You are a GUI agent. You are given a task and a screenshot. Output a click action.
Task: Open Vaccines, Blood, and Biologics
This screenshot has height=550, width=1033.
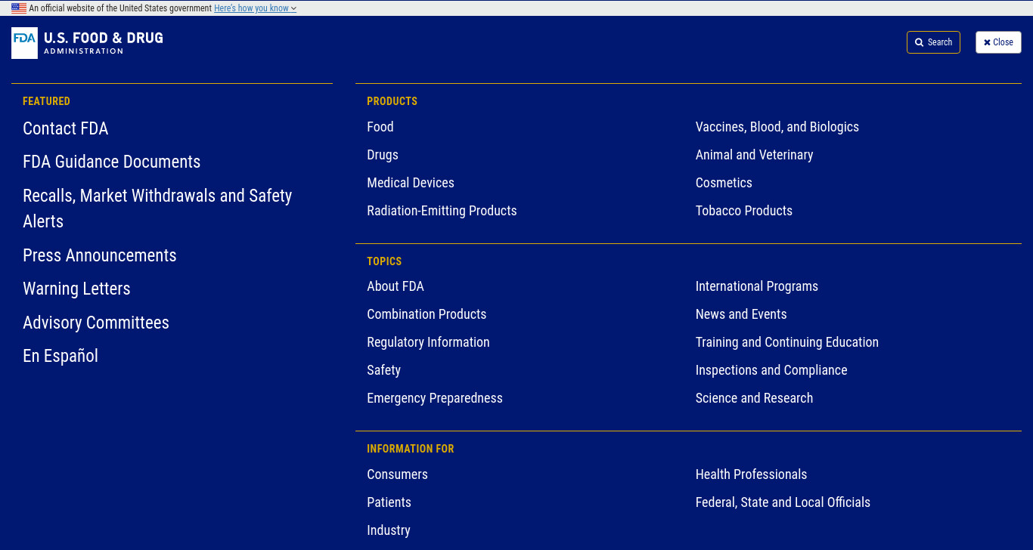(777, 127)
